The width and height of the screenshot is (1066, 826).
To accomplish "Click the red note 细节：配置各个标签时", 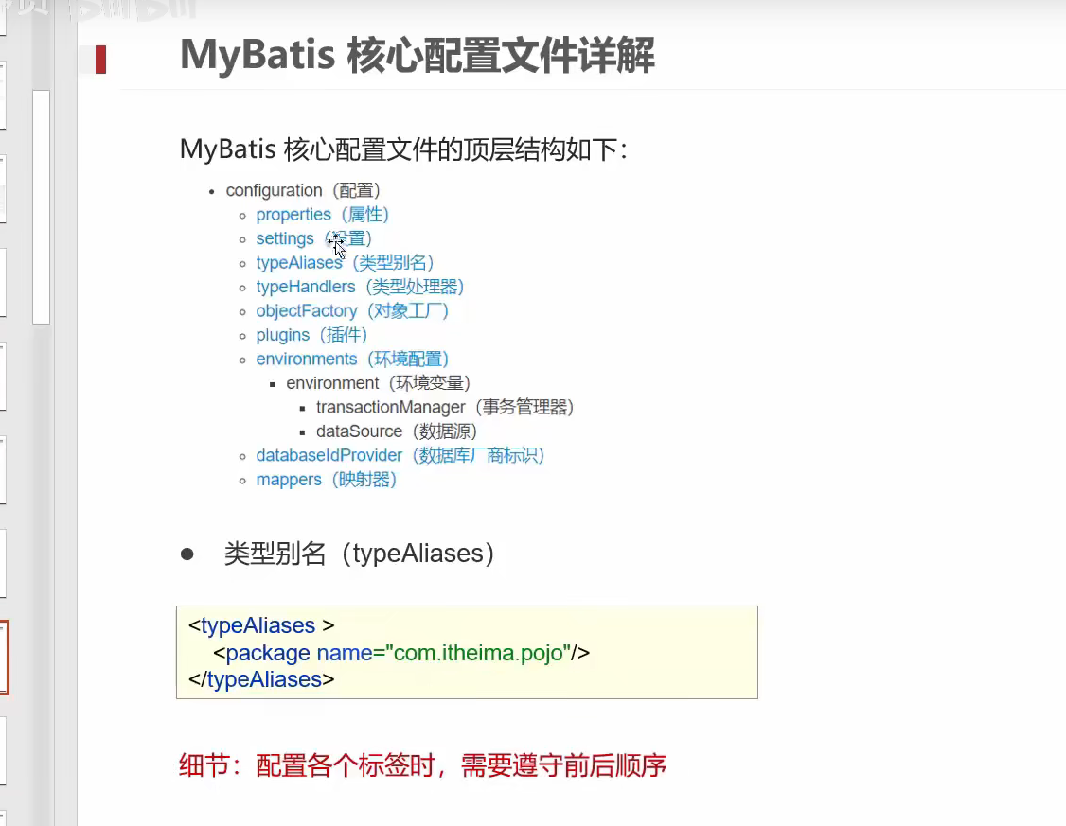I will 422,765.
